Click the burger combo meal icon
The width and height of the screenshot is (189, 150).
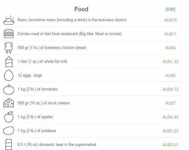pyautogui.click(x=9, y=34)
